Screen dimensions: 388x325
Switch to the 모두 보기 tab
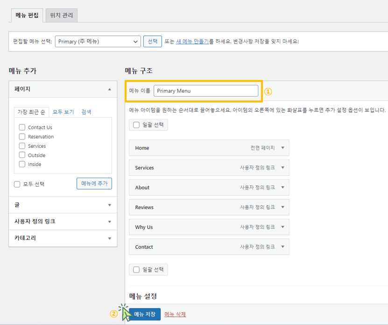tap(63, 112)
